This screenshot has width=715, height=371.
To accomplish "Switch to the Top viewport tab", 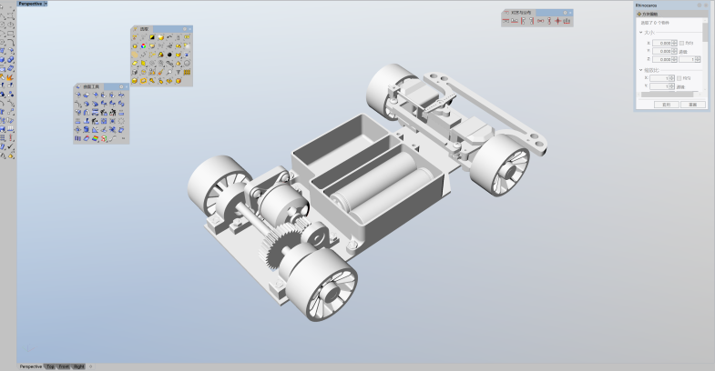I will tap(50, 366).
